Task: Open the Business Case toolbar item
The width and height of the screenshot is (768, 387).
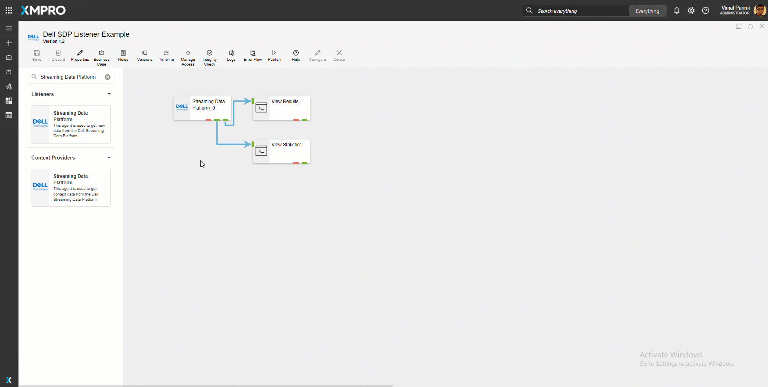Action: (101, 57)
